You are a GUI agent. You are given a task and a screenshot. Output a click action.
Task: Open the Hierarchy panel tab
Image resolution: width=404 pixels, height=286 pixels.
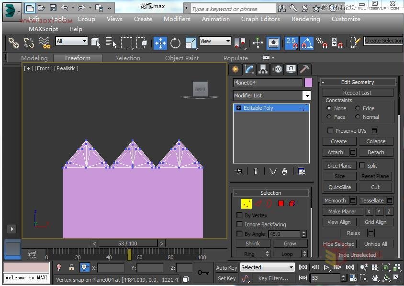(x=263, y=69)
